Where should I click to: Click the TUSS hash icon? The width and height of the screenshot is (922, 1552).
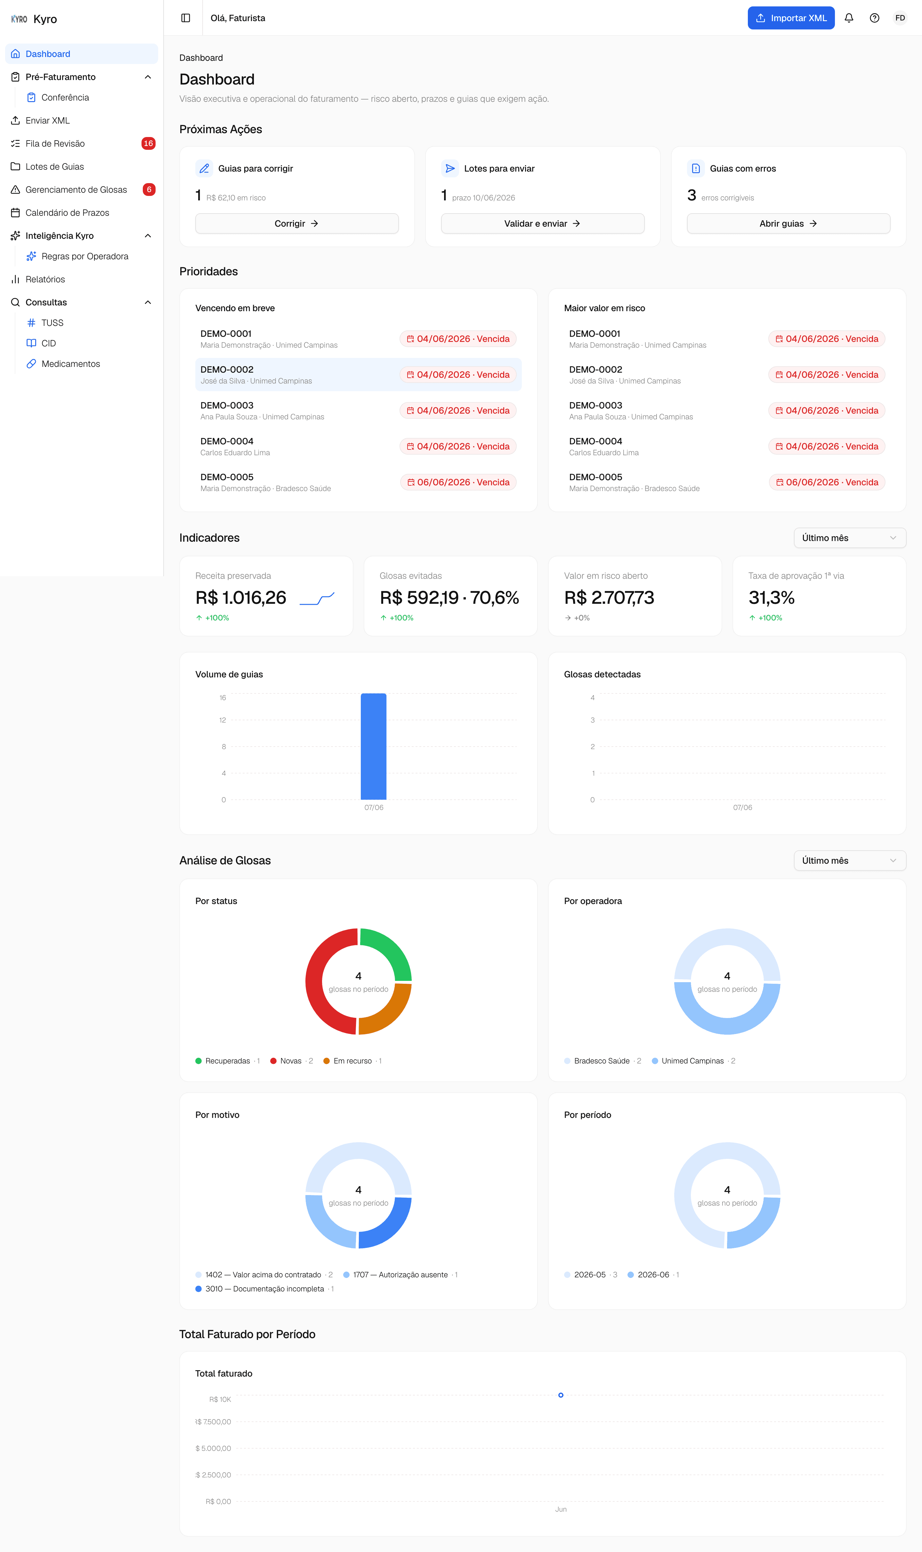point(31,322)
